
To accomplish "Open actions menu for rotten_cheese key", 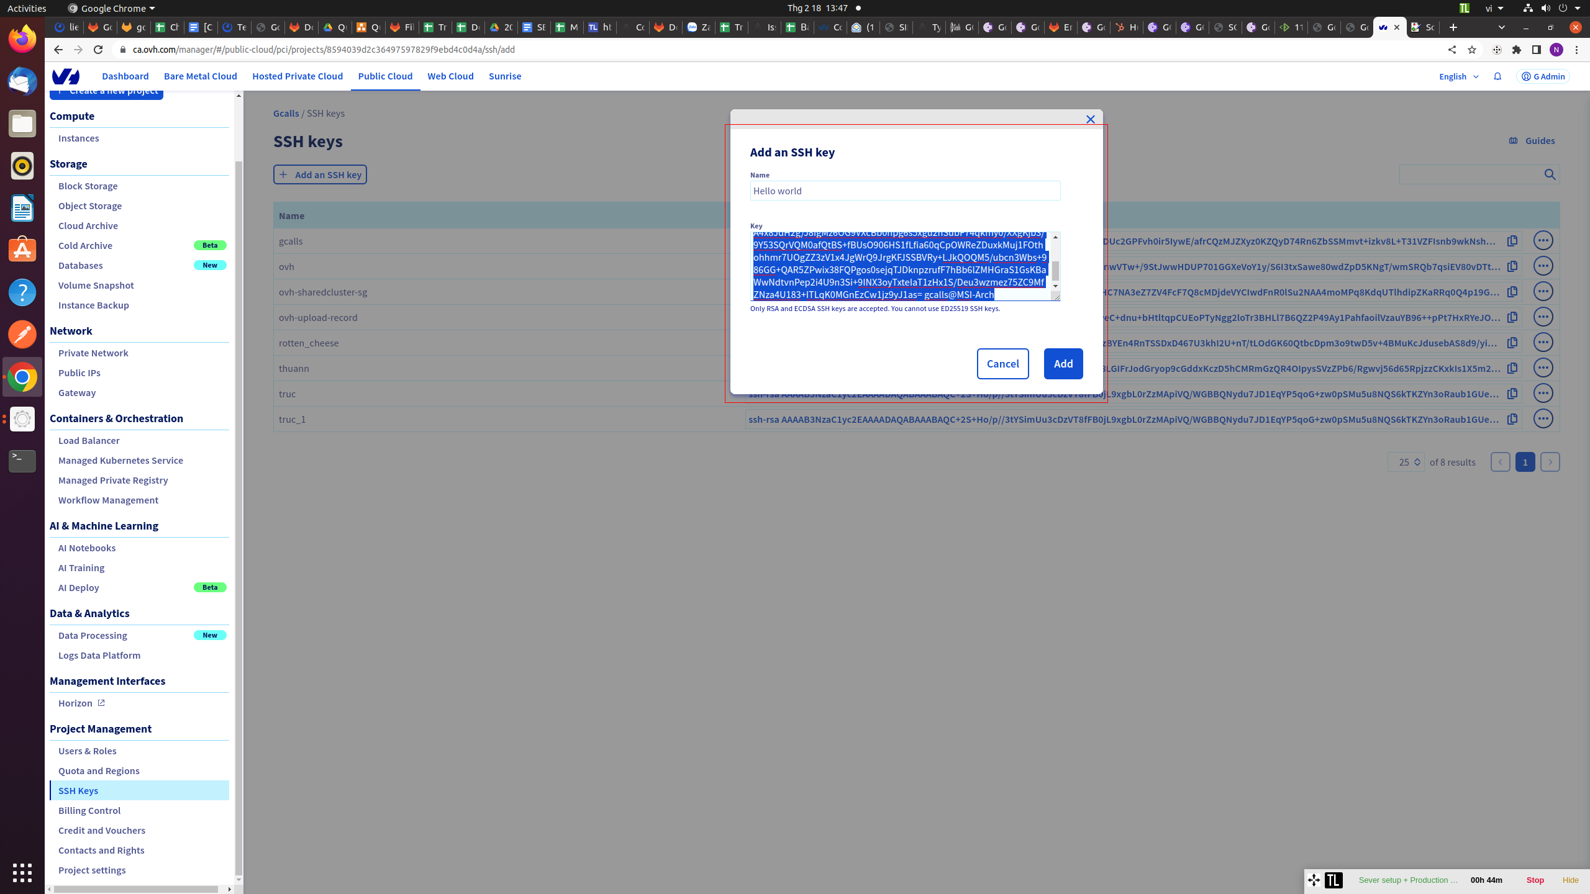I will coord(1543,343).
